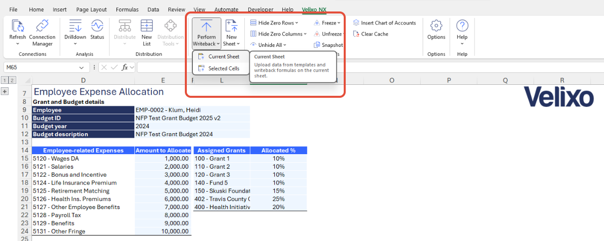Viewport: 604px width, 241px height.
Task: Open the Page Layout tab
Action: coord(91,9)
